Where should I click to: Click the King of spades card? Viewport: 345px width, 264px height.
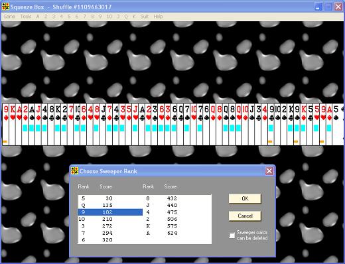coord(58,125)
